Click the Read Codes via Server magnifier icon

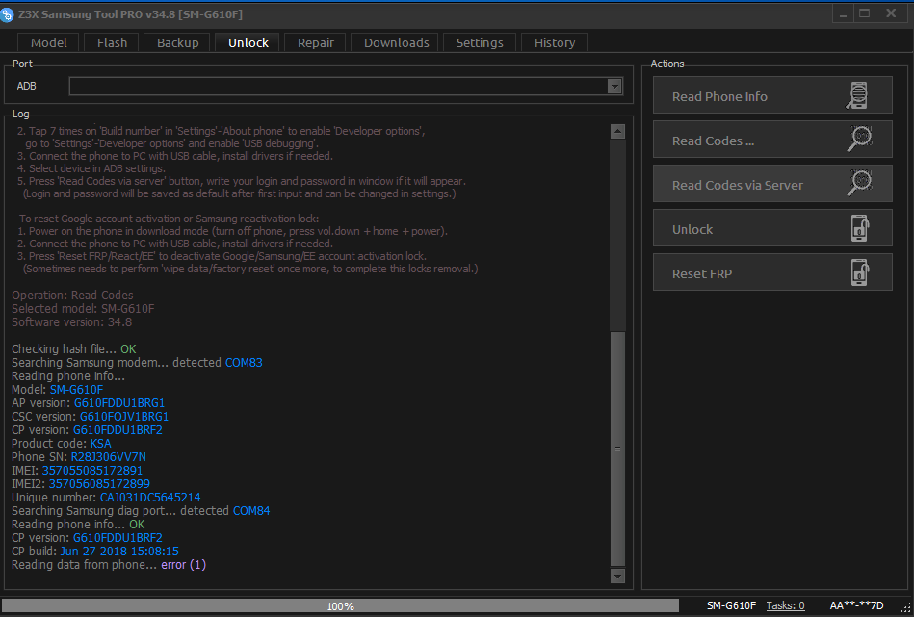(860, 184)
